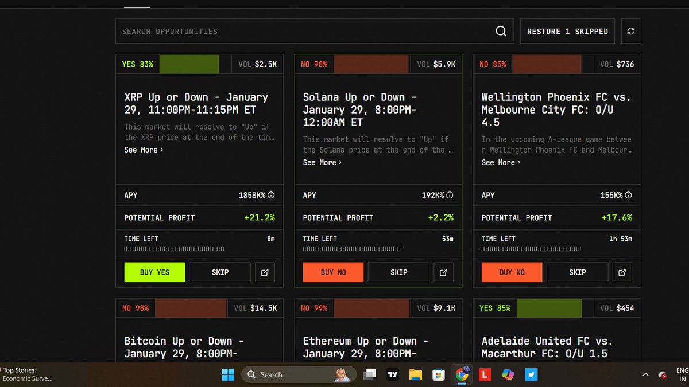
Task: Click VOL $454 on Adelaide United card
Action: point(617,308)
